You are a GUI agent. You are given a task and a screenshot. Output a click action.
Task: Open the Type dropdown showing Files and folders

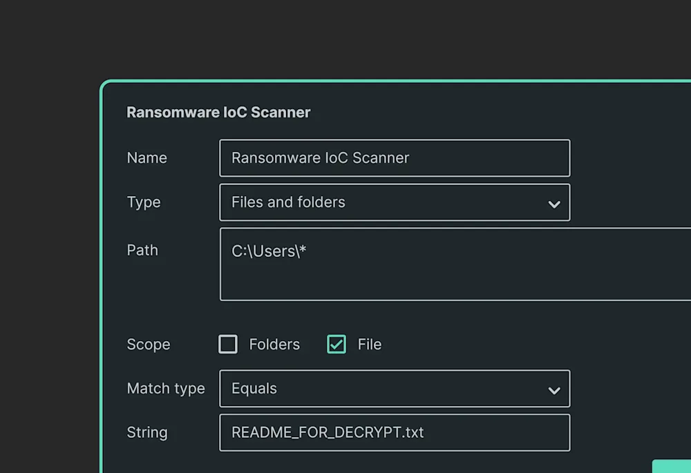[395, 202]
